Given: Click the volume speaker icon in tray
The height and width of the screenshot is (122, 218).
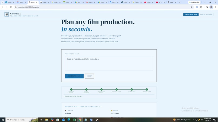Looking at the screenshot, I should 202,120.
